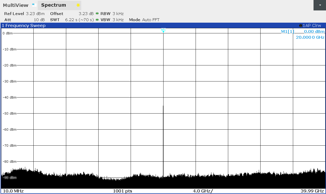
Task: Click the -10 dBm axis label
Action: point(9,49)
